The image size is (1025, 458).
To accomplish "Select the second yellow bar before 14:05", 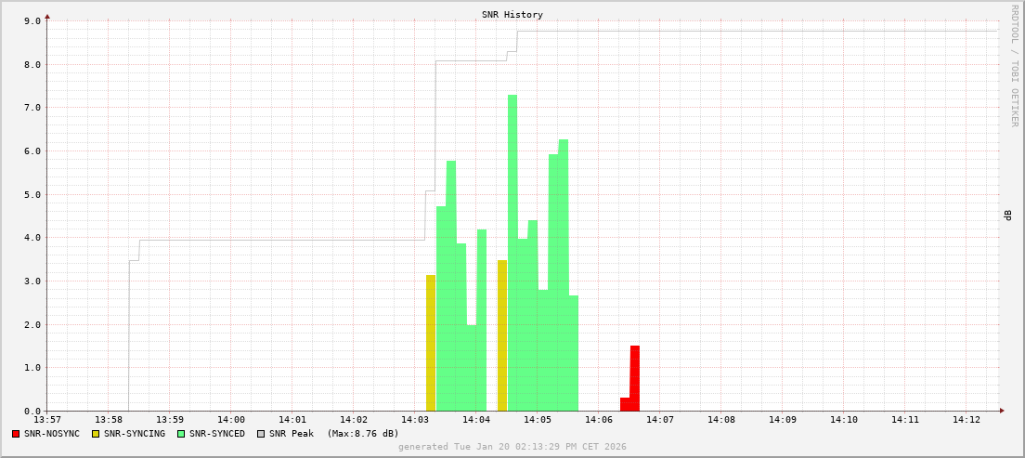I will [x=502, y=334].
